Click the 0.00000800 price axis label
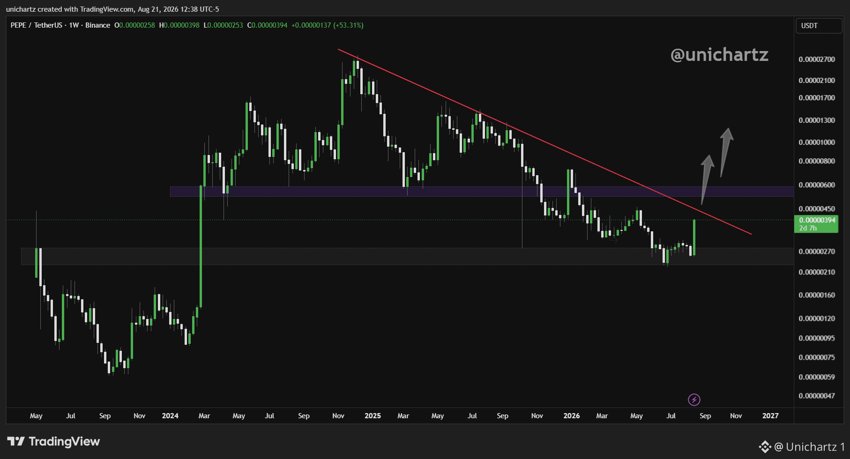Viewport: 850px width, 459px height. tap(817, 161)
